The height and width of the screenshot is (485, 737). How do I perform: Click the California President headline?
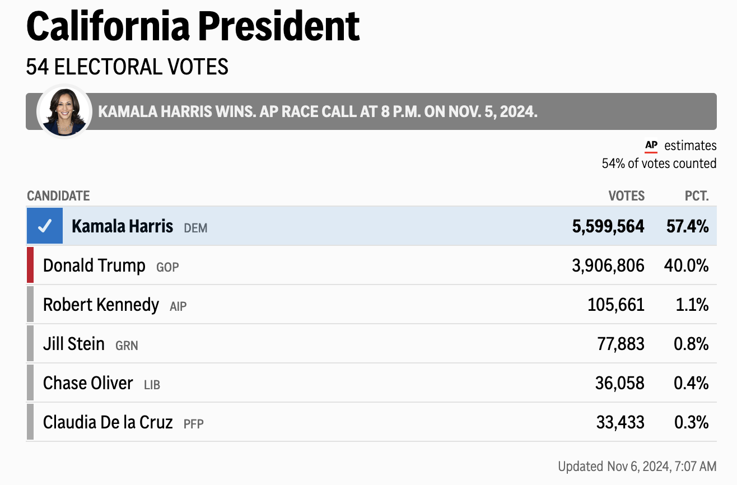click(193, 26)
